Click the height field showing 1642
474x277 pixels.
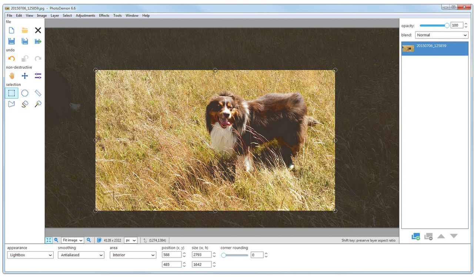pyautogui.click(x=201, y=264)
